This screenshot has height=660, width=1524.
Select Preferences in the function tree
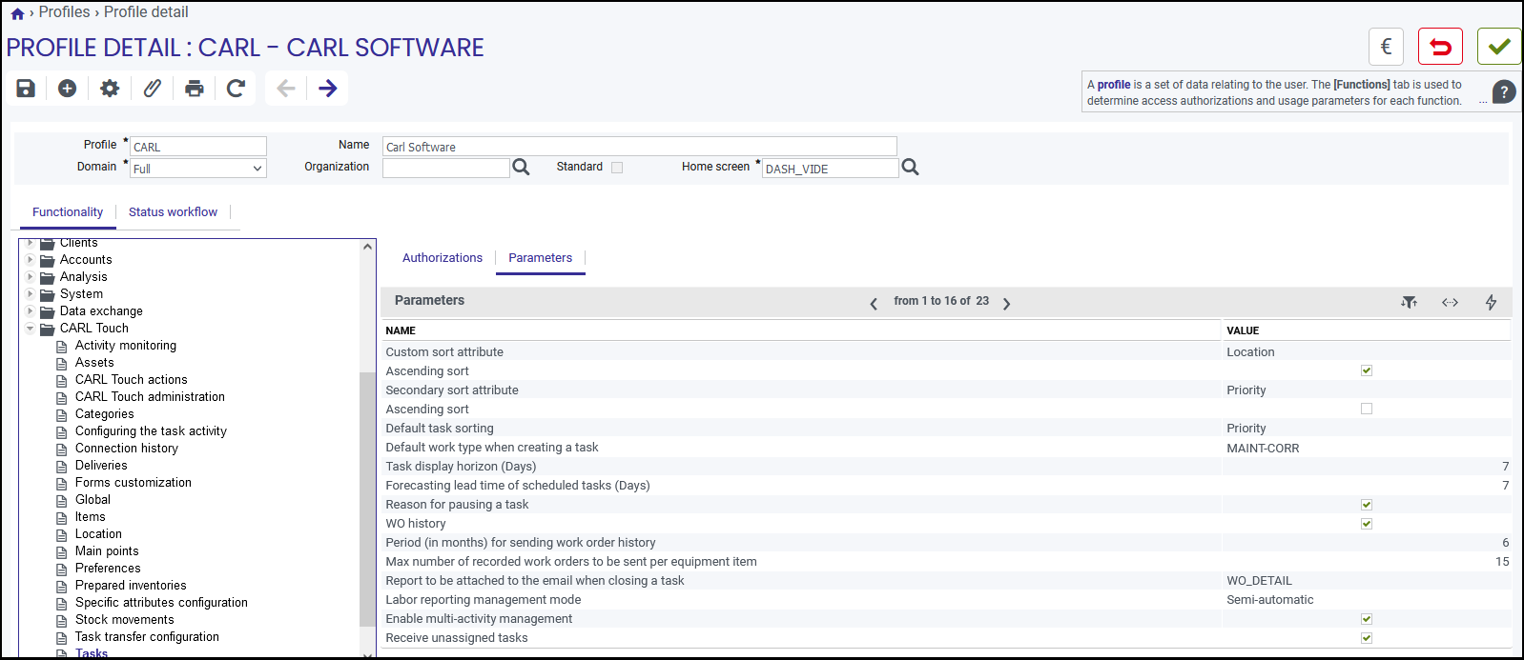(x=108, y=569)
